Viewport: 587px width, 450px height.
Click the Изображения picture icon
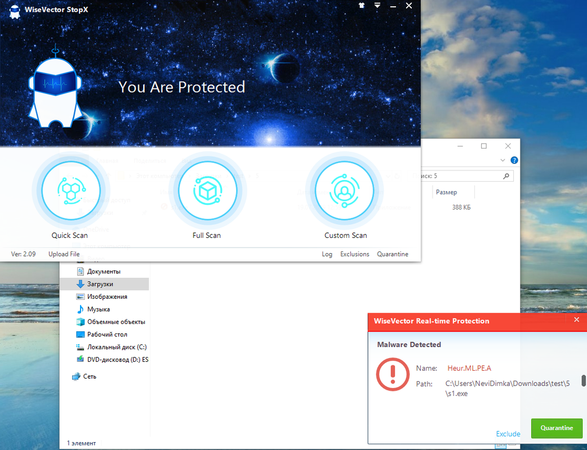tap(80, 297)
